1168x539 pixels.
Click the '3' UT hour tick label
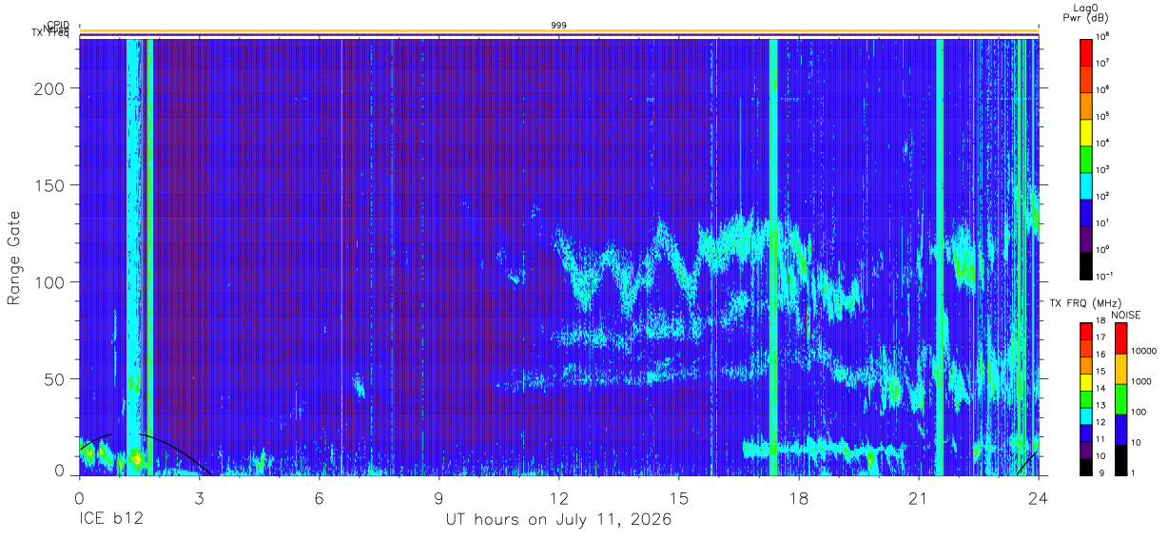click(199, 496)
